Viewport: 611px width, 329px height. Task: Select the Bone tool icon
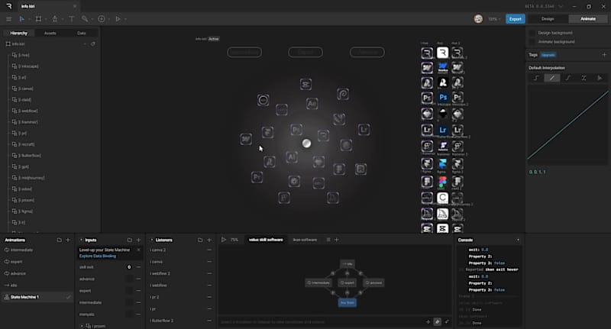[85, 18]
